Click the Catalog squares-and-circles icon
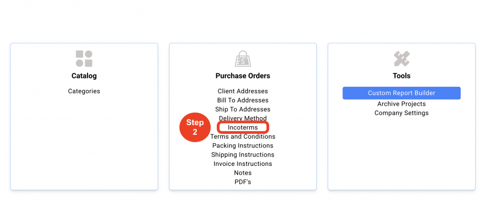488x200 pixels. (x=84, y=59)
